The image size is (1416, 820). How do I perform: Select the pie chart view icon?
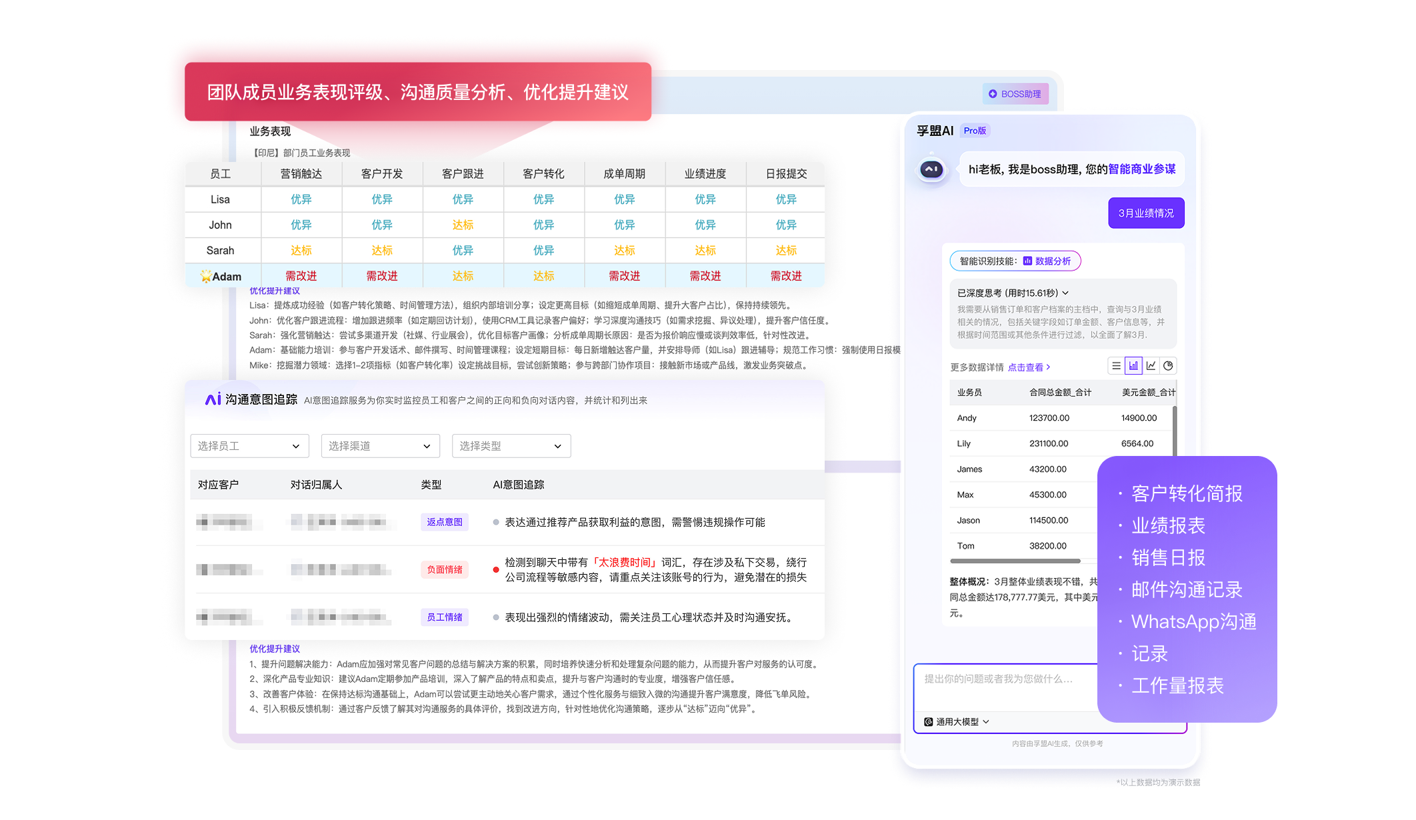1168,366
